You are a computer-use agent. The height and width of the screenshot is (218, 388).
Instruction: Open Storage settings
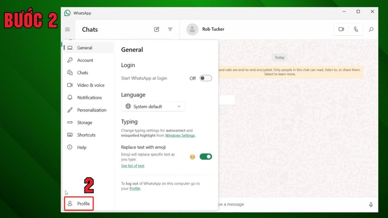[x=89, y=123]
